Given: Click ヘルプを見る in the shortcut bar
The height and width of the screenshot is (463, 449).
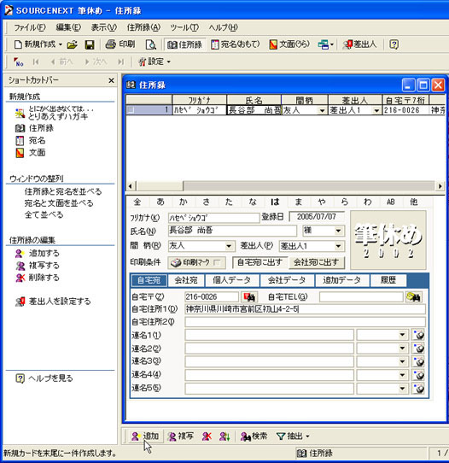Looking at the screenshot, I should [44, 378].
